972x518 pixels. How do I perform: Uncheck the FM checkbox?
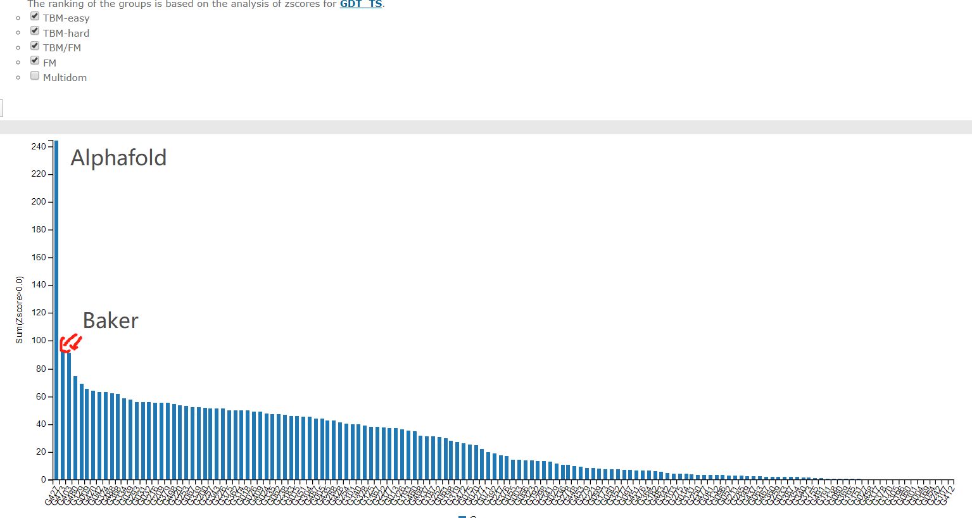[x=35, y=61]
